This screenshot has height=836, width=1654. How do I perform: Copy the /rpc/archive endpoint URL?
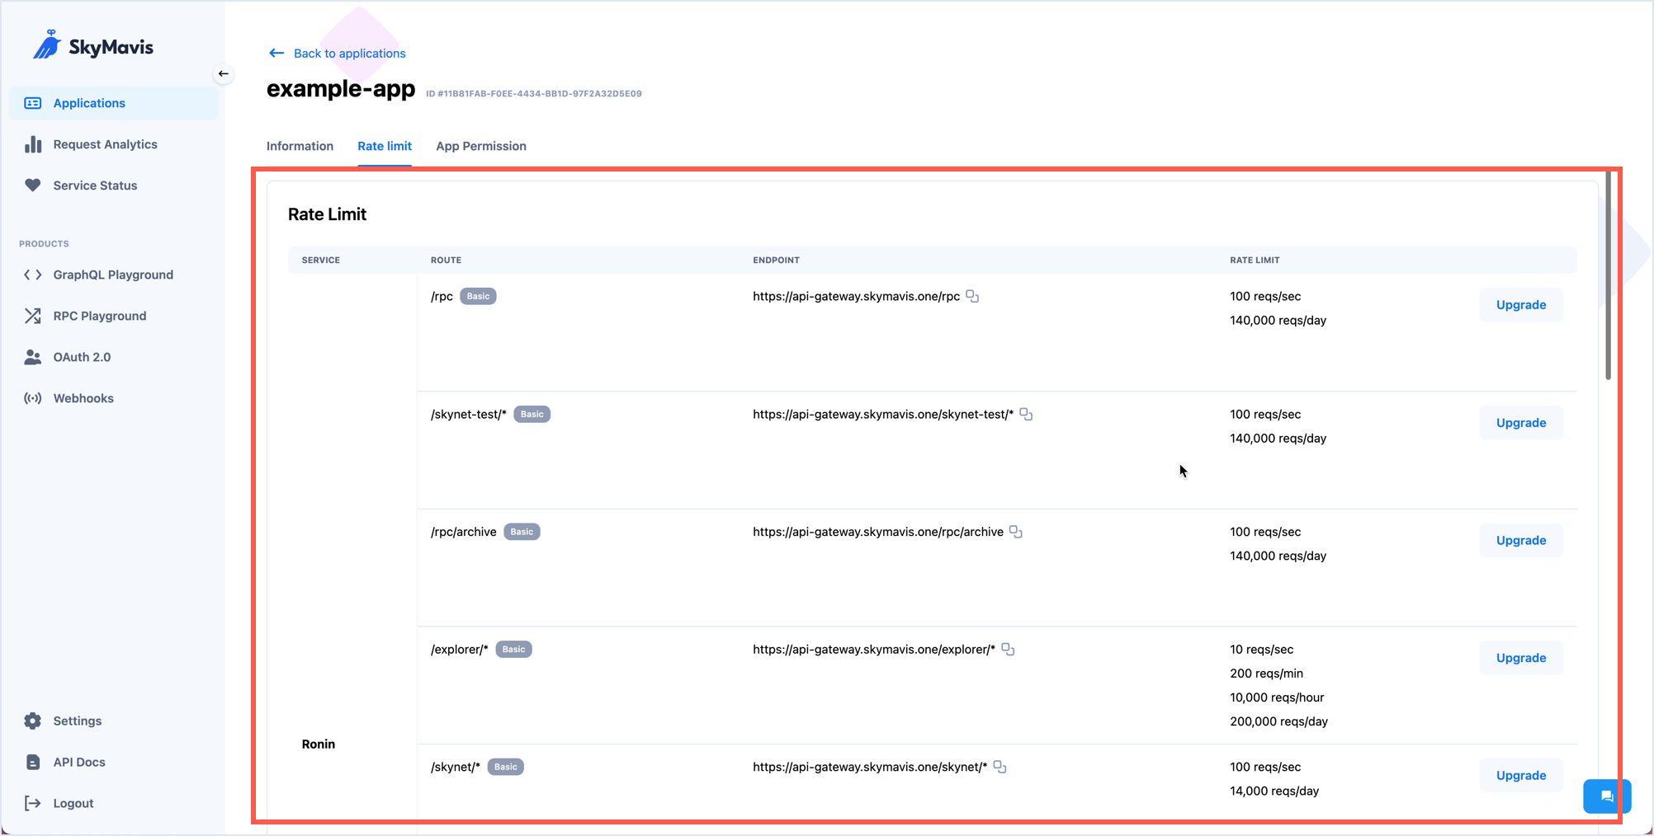(x=1016, y=532)
